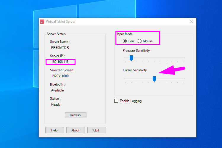This screenshot has height=148, width=222.
Task: Click the Refresh button
Action: [75, 115]
